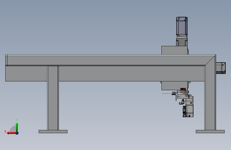Click the blue Z axis ball of the triad
Viewport: 231px width, 150px height.
click(17, 133)
